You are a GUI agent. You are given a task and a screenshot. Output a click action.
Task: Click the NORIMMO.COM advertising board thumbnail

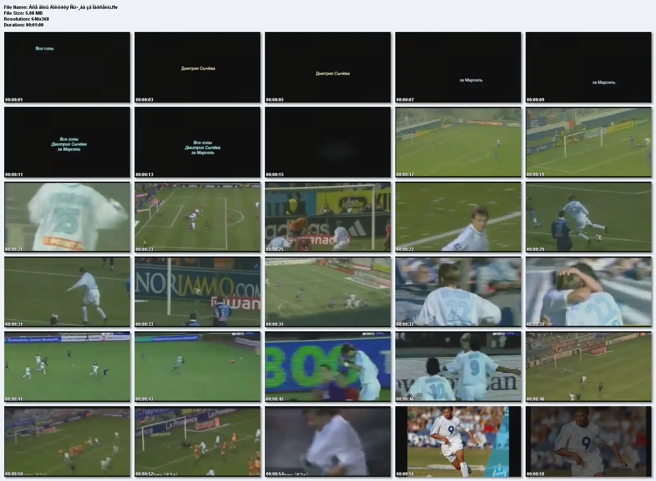pyautogui.click(x=197, y=292)
